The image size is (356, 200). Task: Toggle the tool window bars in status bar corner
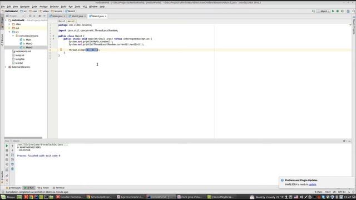pos(3,192)
